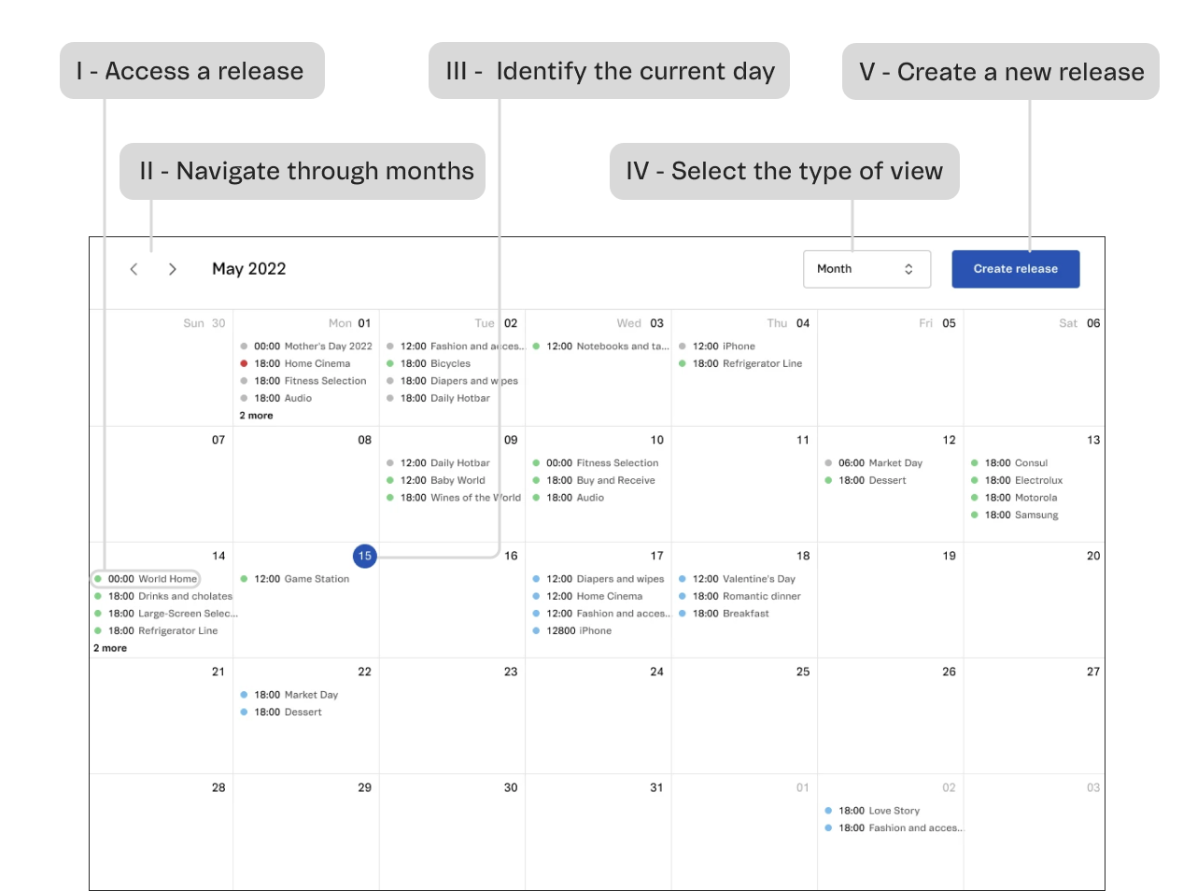
Task: Open the red-dot 18:00 Home Cinema release on May 01
Action: pyautogui.click(x=302, y=363)
